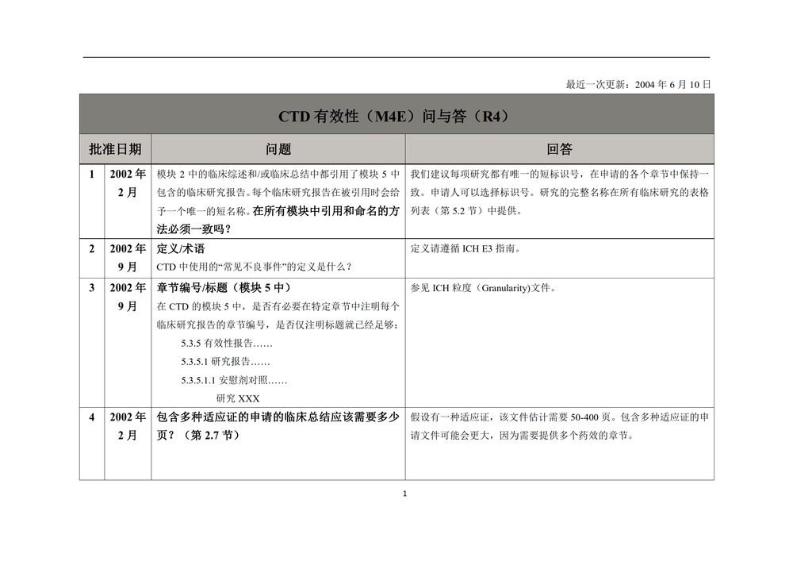Click the answer starting "假设有一种适应证"
The height and width of the screenshot is (561, 793).
click(x=559, y=426)
